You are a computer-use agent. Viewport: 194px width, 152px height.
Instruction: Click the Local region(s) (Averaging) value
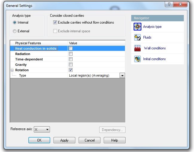(89, 75)
